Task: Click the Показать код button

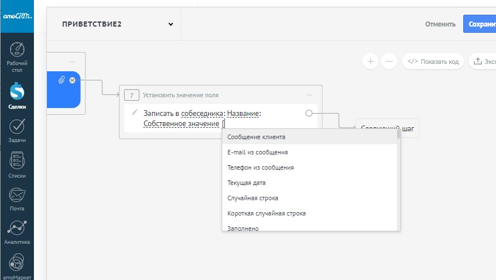Action: tap(433, 62)
